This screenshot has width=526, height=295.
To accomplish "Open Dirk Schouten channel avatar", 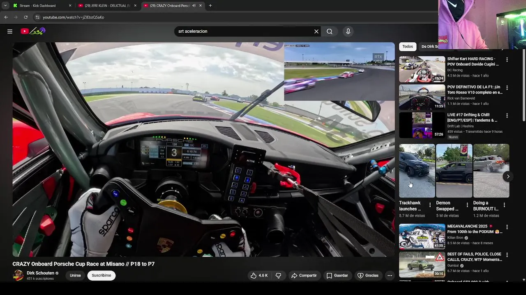I will (x=18, y=275).
